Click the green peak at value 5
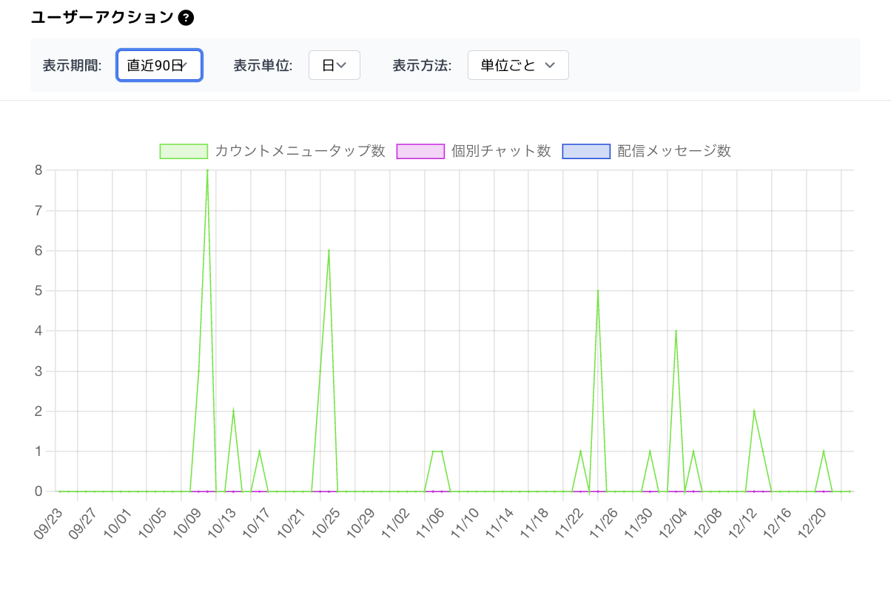 (x=598, y=291)
